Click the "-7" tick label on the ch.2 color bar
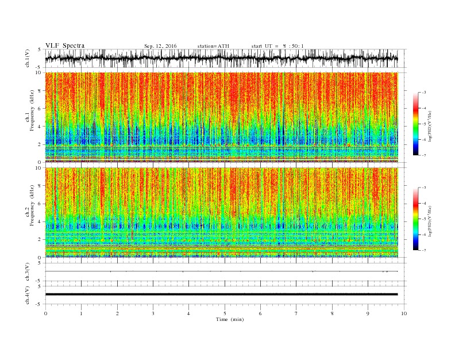Screen dimensions: 455x352 423,250
